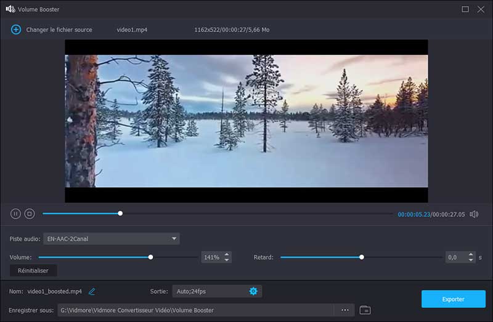Viewport: 493px width, 322px height.
Task: Increase Retard delay with up arrow
Action: 471,254
